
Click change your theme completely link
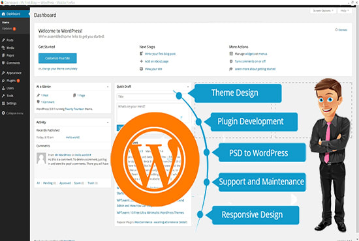(x=60, y=68)
